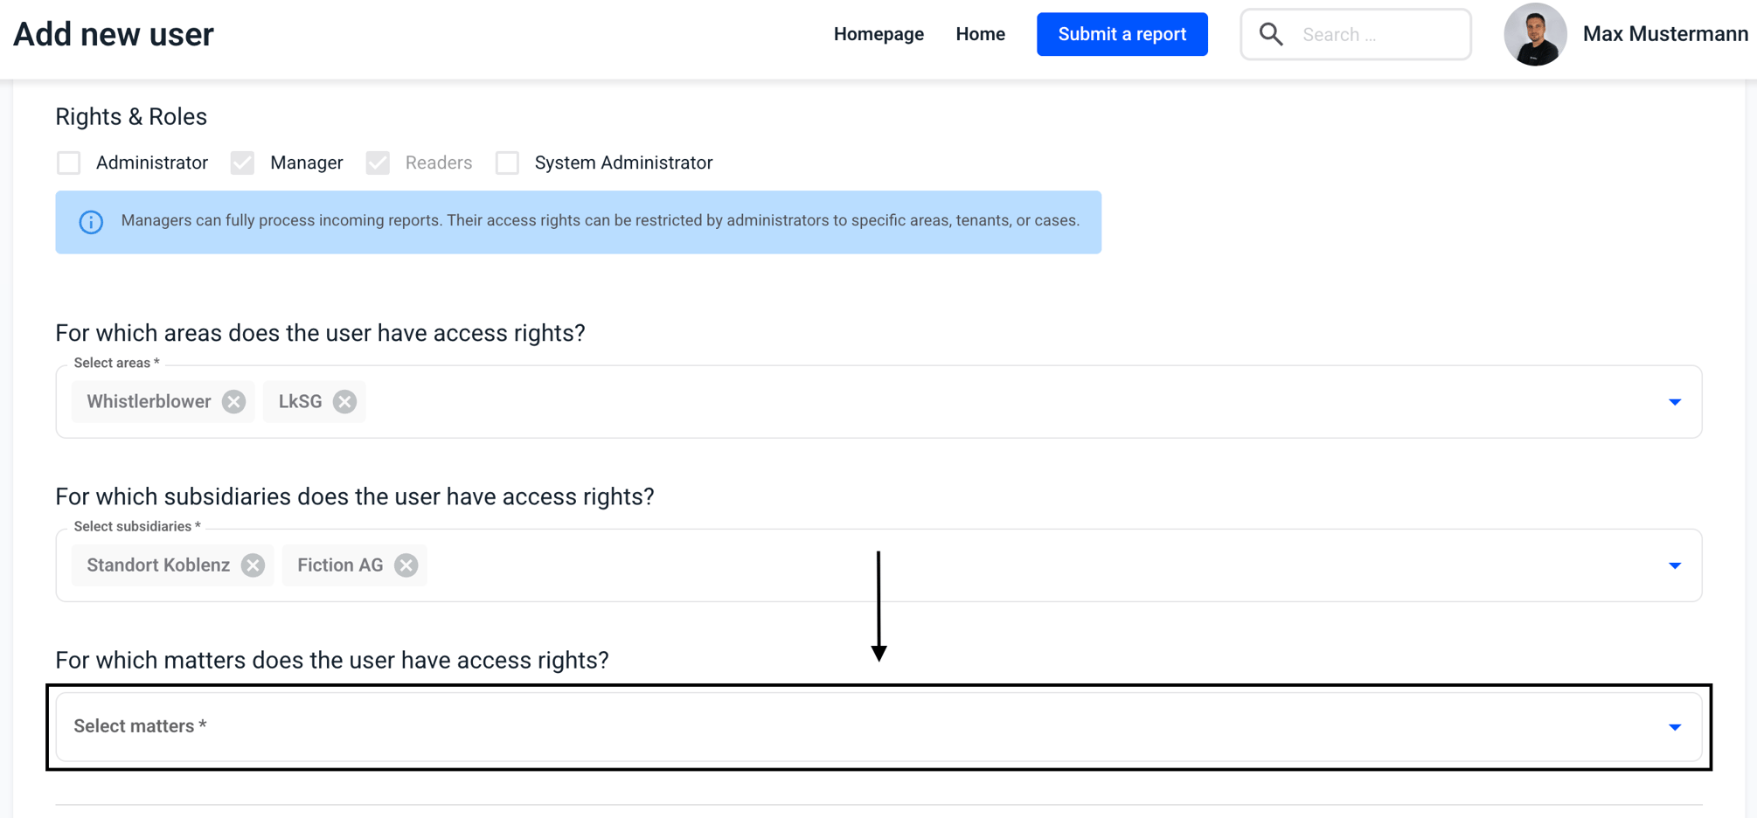The height and width of the screenshot is (818, 1757).
Task: Click inside the Select matters field
Action: tap(878, 727)
